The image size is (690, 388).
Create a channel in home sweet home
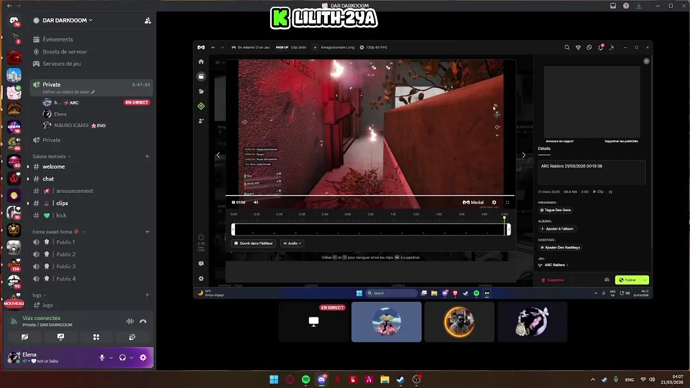click(x=147, y=232)
